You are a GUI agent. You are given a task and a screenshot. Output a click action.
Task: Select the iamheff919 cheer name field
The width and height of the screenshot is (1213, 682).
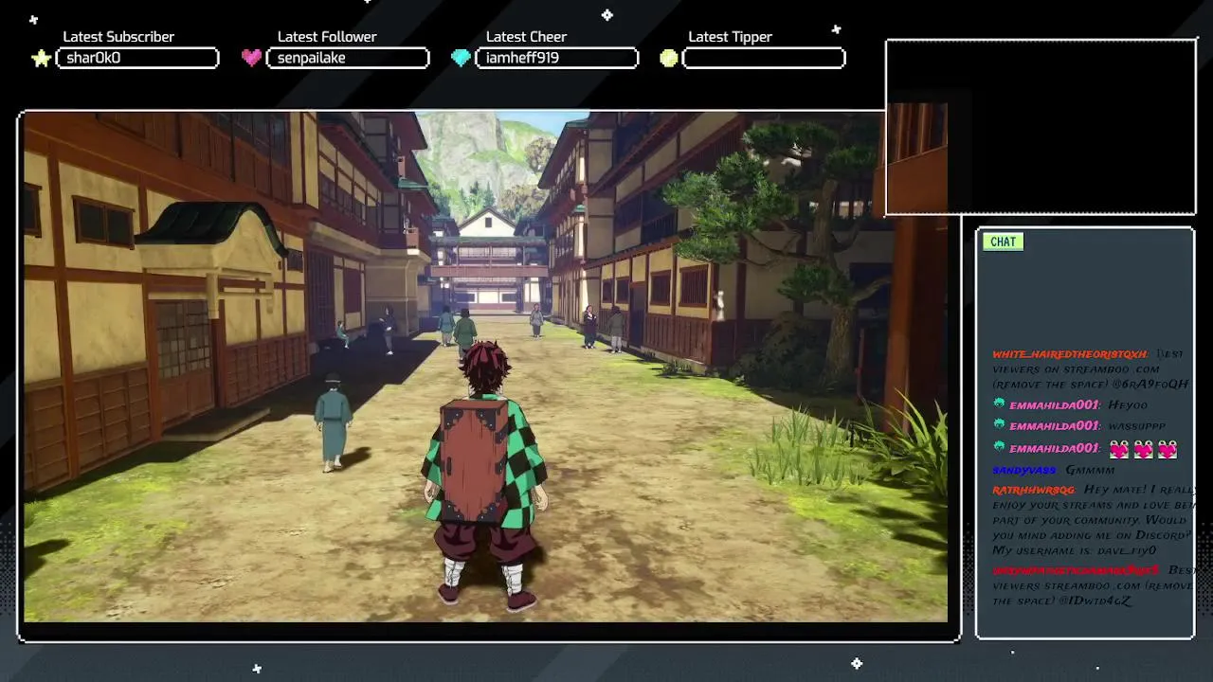pos(556,58)
